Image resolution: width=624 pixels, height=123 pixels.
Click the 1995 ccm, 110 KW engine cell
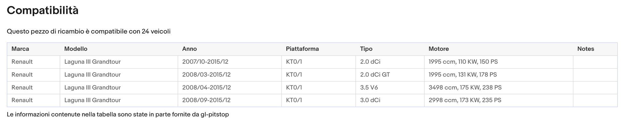coord(499,62)
